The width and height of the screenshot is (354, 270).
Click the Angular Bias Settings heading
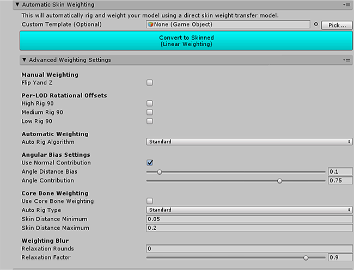(56, 155)
